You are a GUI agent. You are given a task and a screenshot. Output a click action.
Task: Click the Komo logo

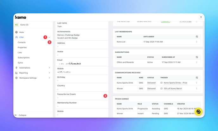[x=21, y=17]
